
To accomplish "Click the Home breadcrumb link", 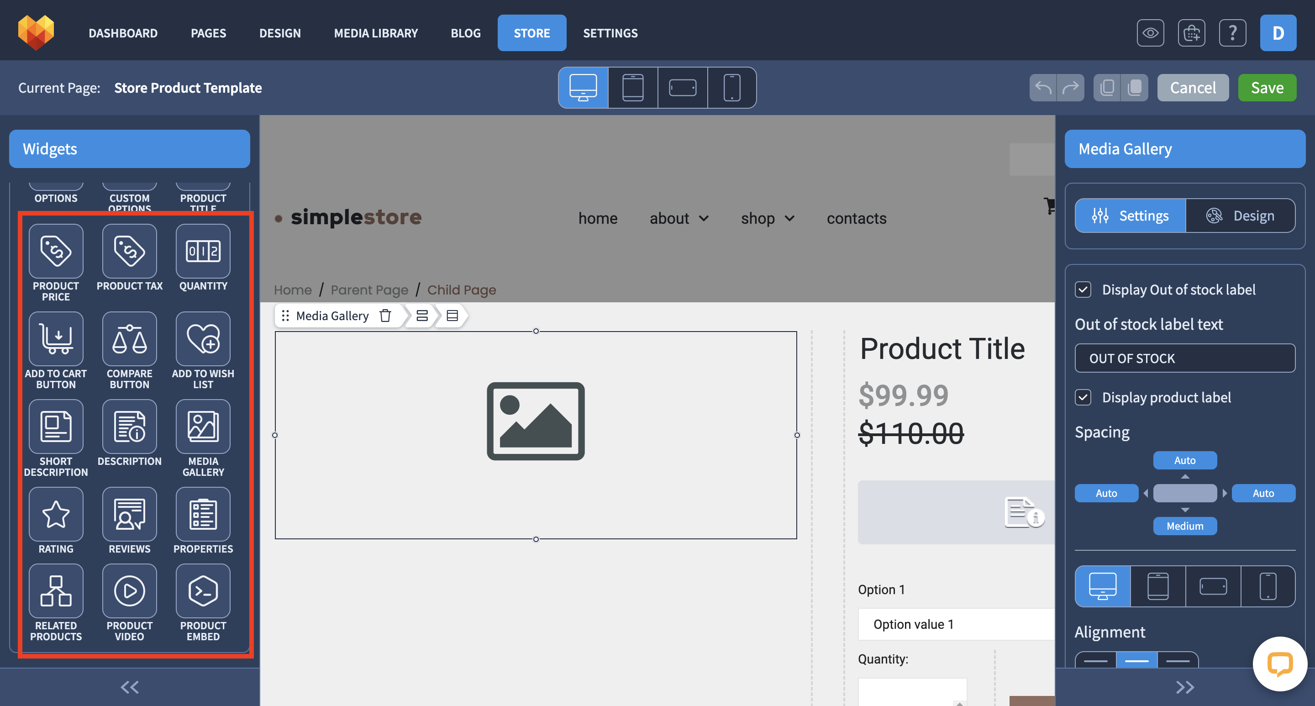I will [293, 290].
